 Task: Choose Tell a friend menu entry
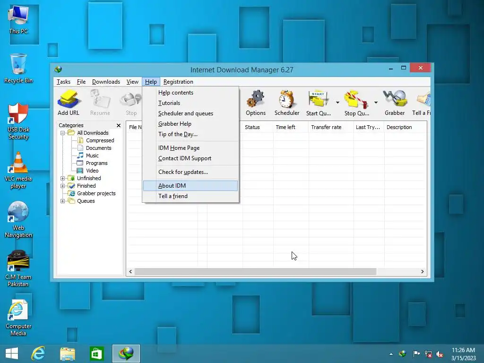(190, 196)
